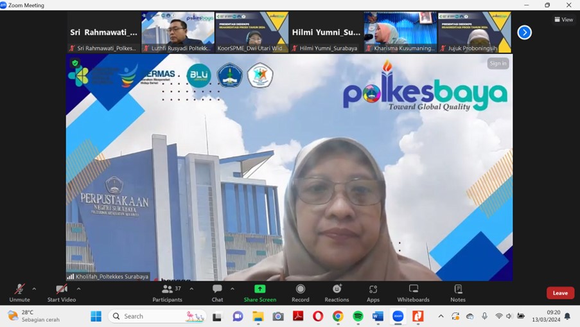Open Google Chrome from the taskbar
Image resolution: width=580 pixels, height=327 pixels.
pyautogui.click(x=338, y=316)
